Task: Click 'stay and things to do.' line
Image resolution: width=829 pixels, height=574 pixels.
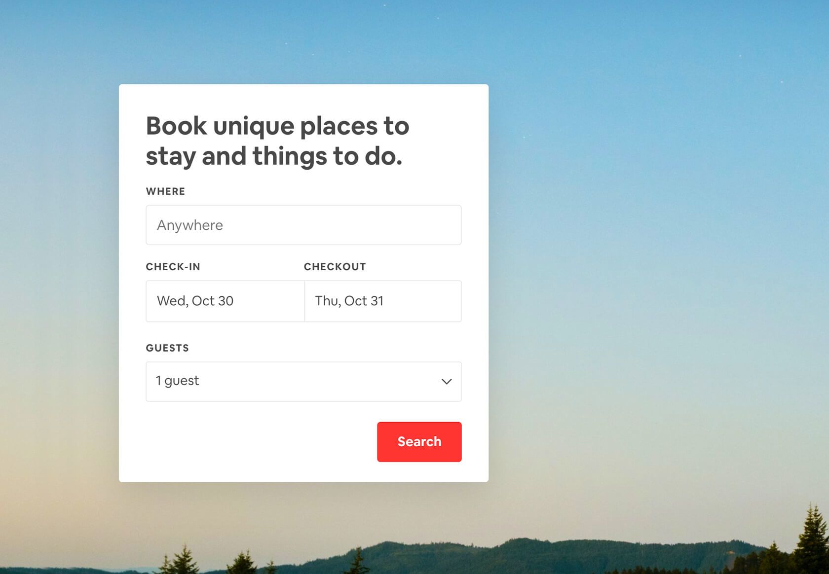Action: pos(274,157)
